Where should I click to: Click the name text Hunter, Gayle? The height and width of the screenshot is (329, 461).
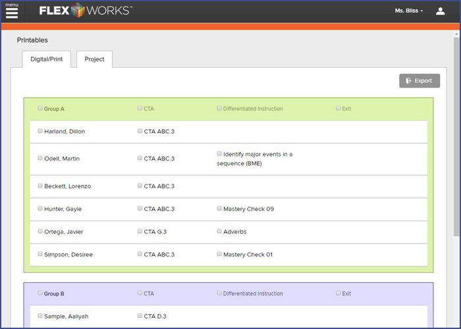pos(63,209)
